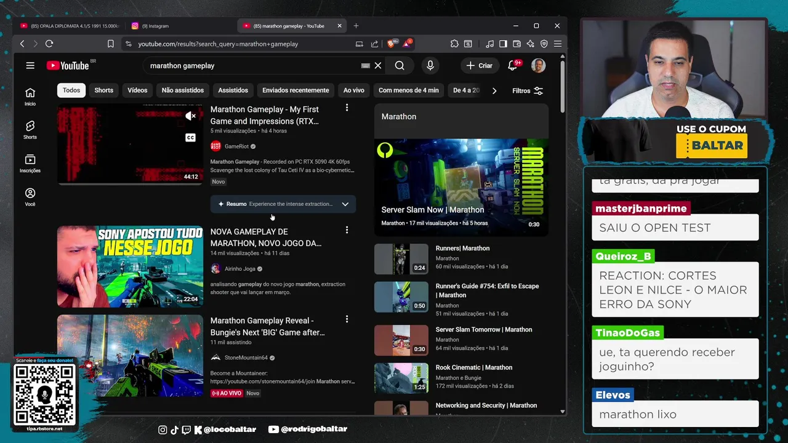Open Brave Leo AI sparkle icon
Image resolution: width=788 pixels, height=443 pixels.
pos(530,44)
